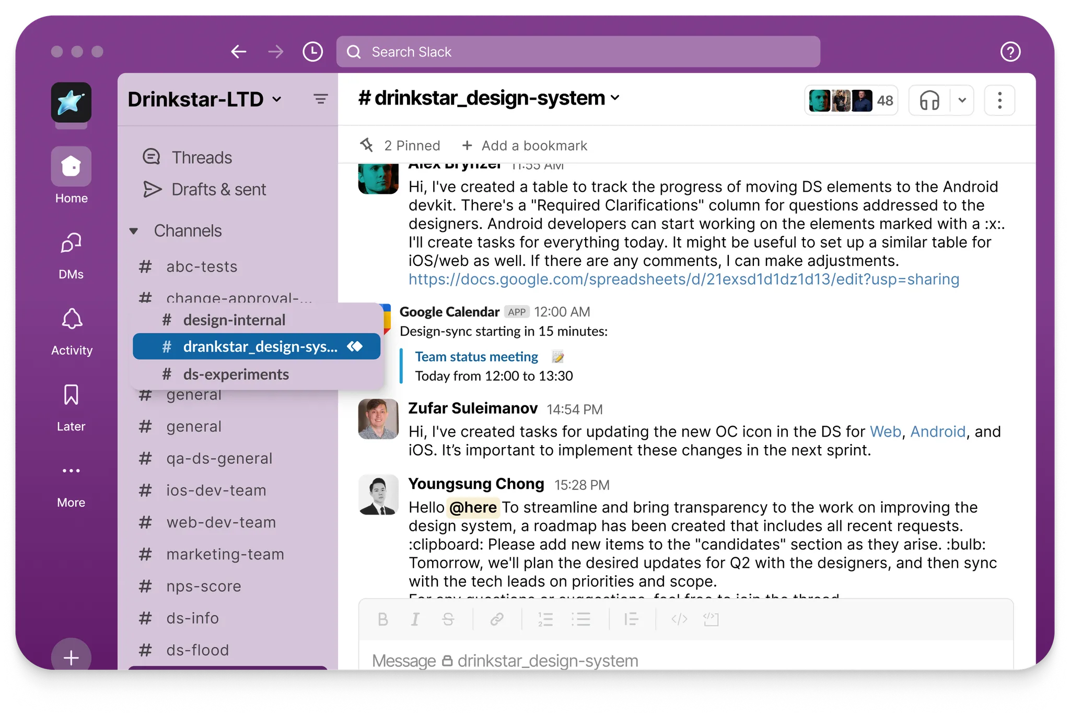Open the Google Sheets spreadsheet link

pyautogui.click(x=683, y=279)
